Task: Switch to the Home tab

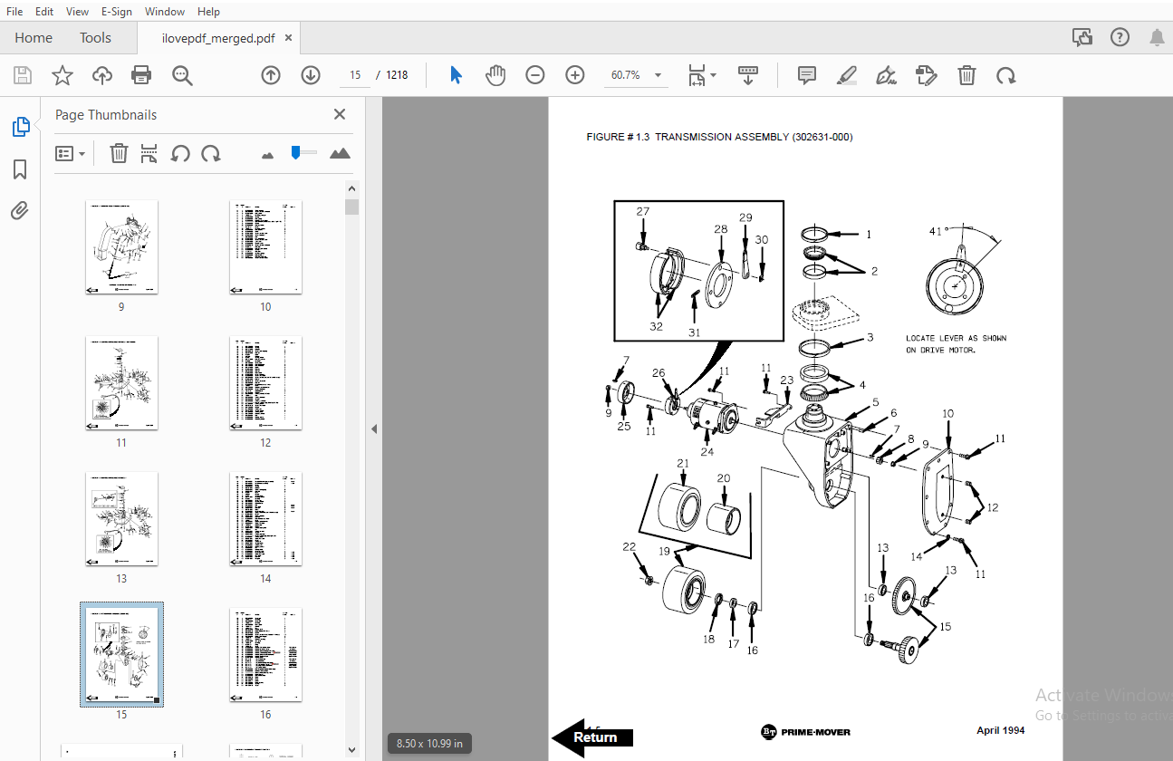Action: pyautogui.click(x=34, y=37)
